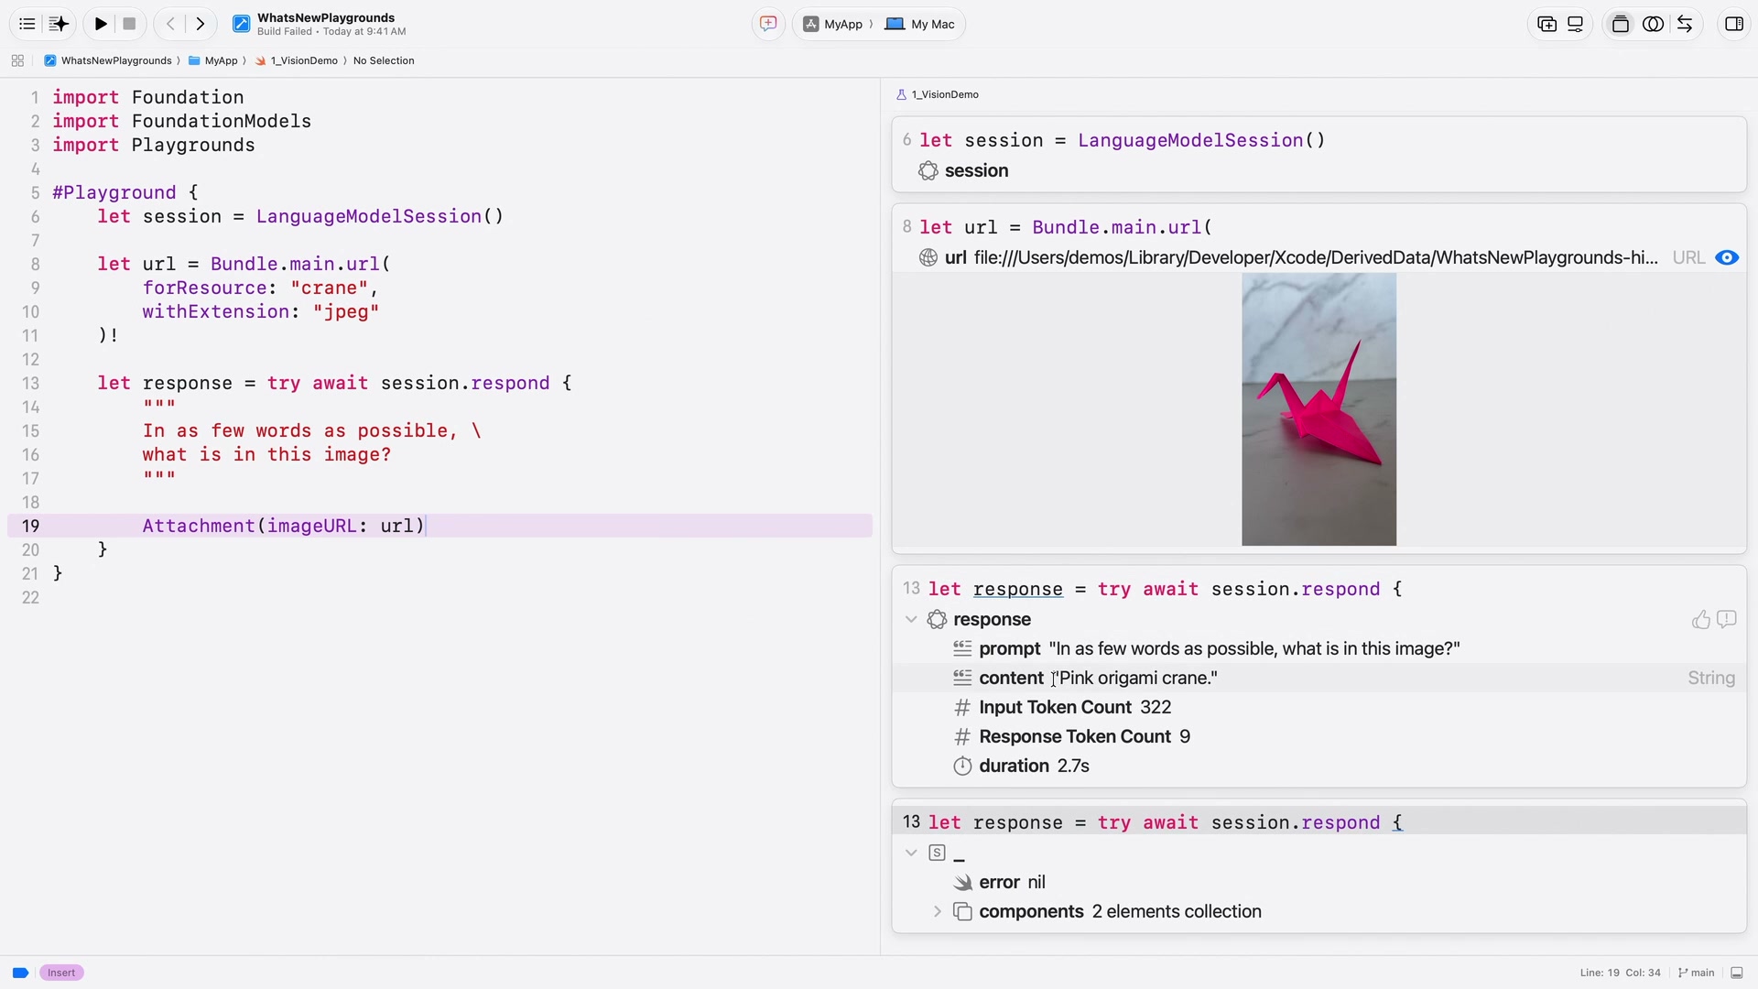Image resolution: width=1758 pixels, height=989 pixels.
Task: Give thumbs up to the response
Action: click(1700, 620)
